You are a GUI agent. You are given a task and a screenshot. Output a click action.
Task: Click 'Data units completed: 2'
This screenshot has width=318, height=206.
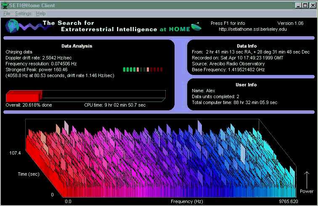point(215,96)
